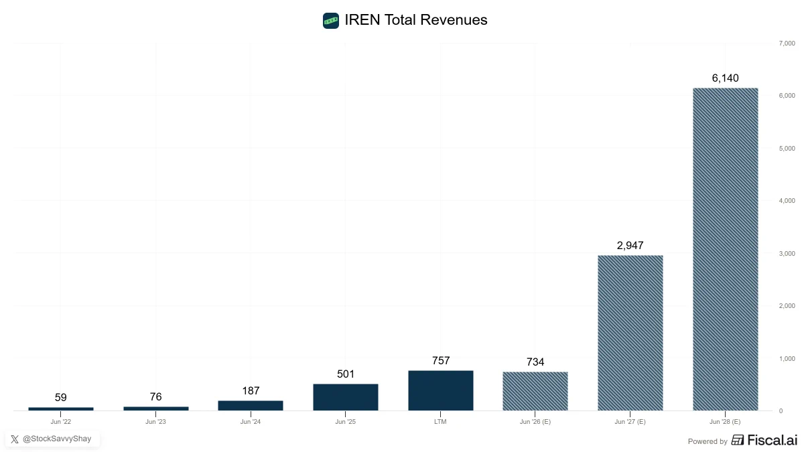804x452 pixels.
Task: Click the LTM axis label
Action: [441, 422]
